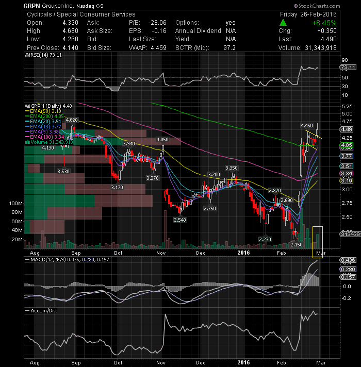Image resolution: width=361 pixels, height=367 pixels.
Task: Click the 4.620 peak price label
Action: pyautogui.click(x=72, y=120)
